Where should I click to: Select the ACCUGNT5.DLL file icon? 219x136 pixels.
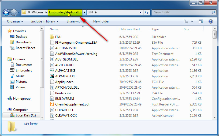52,48
